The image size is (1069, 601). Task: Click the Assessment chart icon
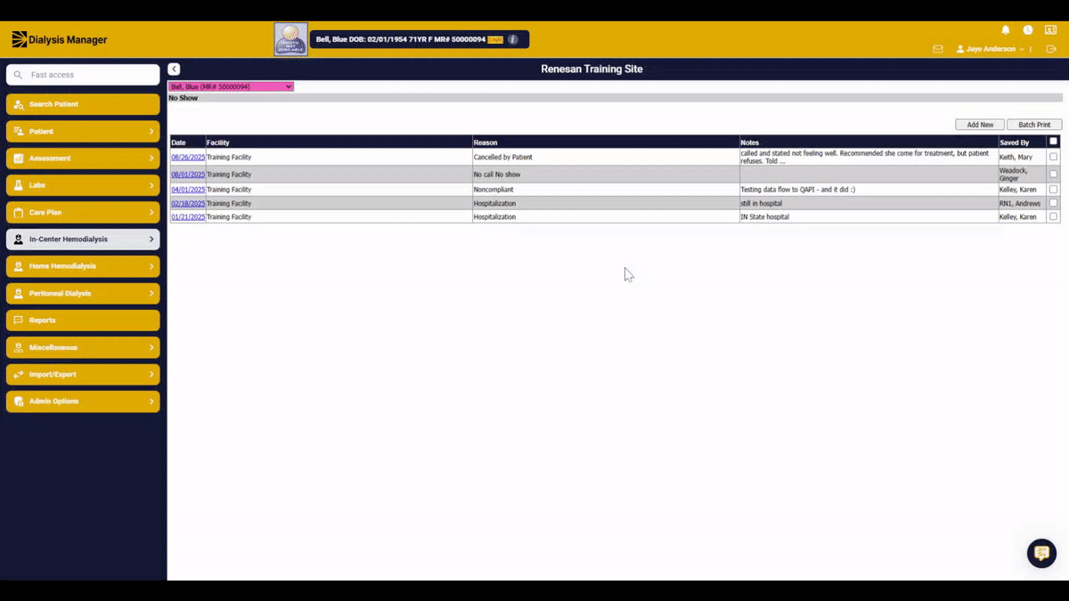click(x=19, y=158)
